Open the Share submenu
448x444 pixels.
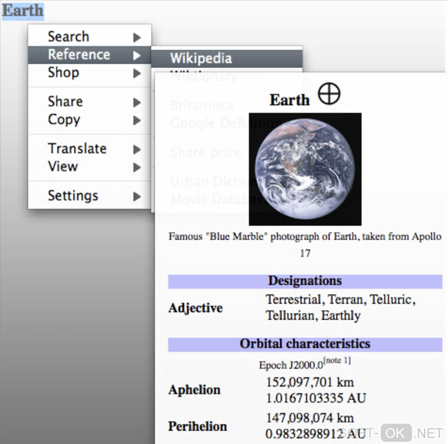coord(90,102)
